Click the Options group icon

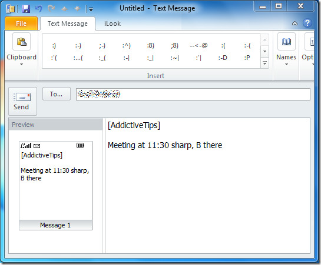click(x=309, y=42)
